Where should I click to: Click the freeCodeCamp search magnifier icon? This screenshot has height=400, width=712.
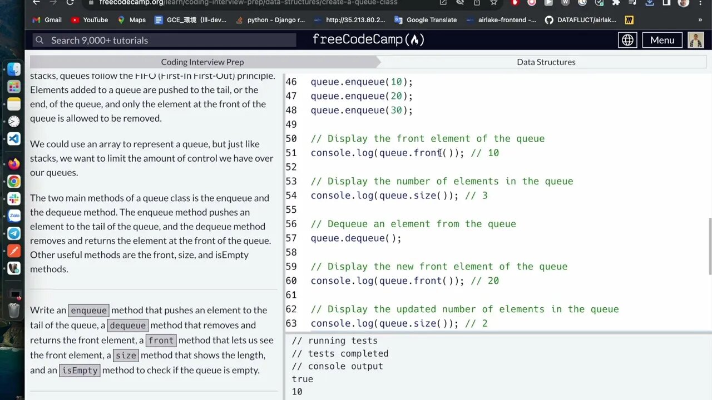pyautogui.click(x=39, y=40)
